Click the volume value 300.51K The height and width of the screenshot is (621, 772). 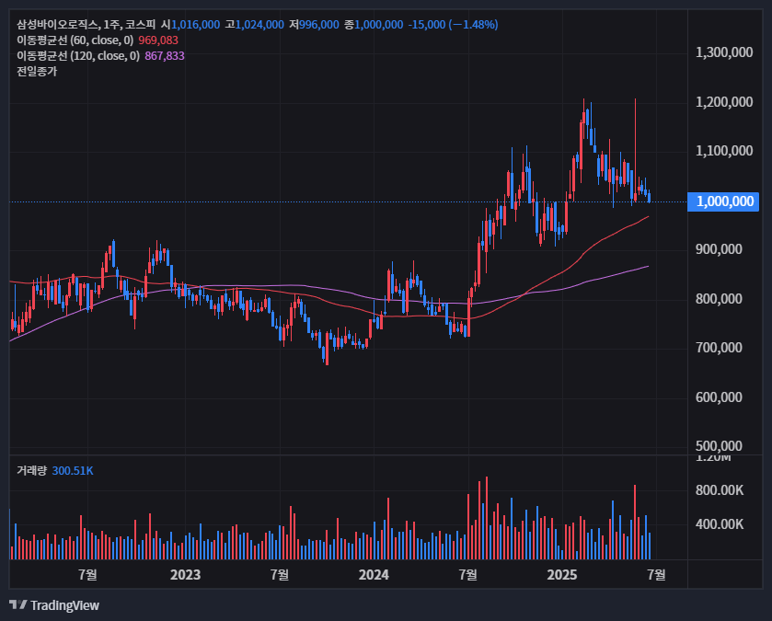73,471
